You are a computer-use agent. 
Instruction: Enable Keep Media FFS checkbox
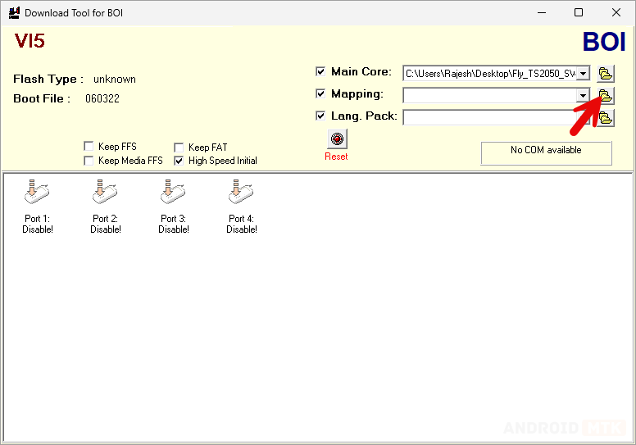pos(89,161)
